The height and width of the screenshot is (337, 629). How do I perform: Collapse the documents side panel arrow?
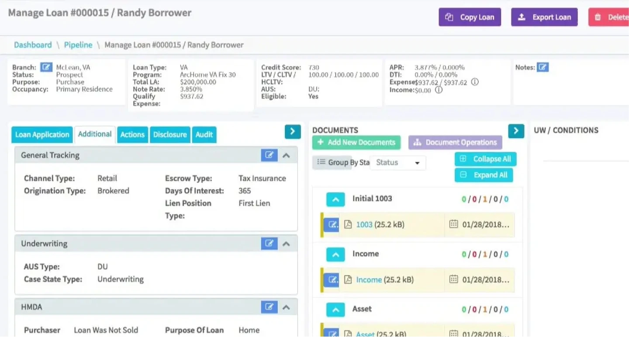[516, 131]
